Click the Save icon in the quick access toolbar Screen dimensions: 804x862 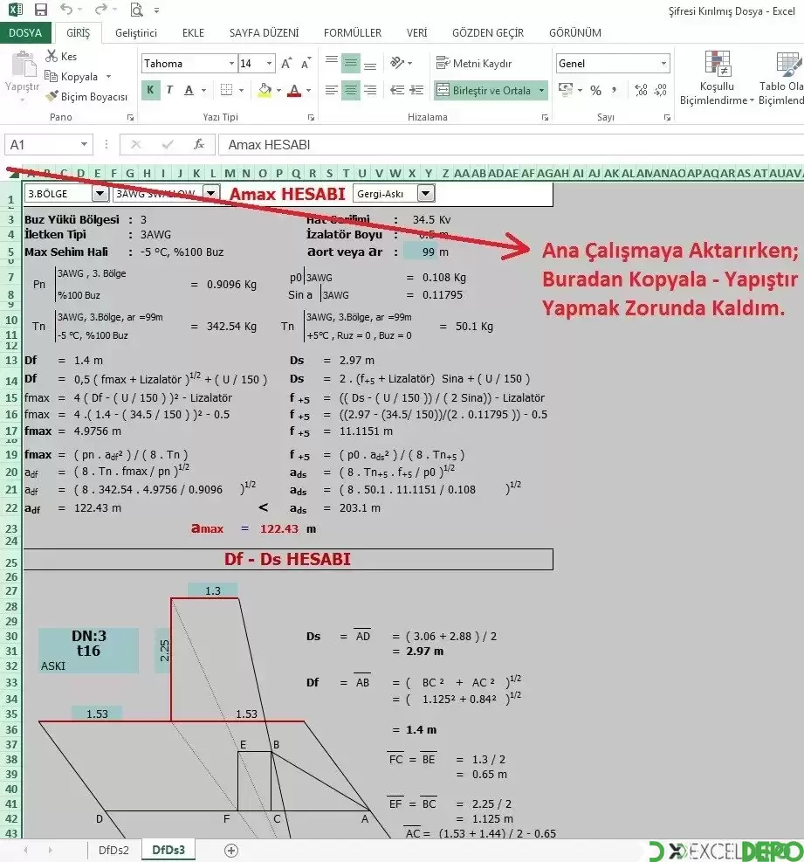click(41, 10)
